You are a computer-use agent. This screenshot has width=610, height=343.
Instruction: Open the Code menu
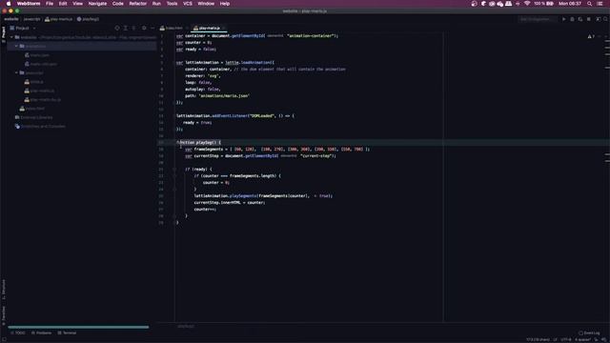pyautogui.click(x=118, y=4)
